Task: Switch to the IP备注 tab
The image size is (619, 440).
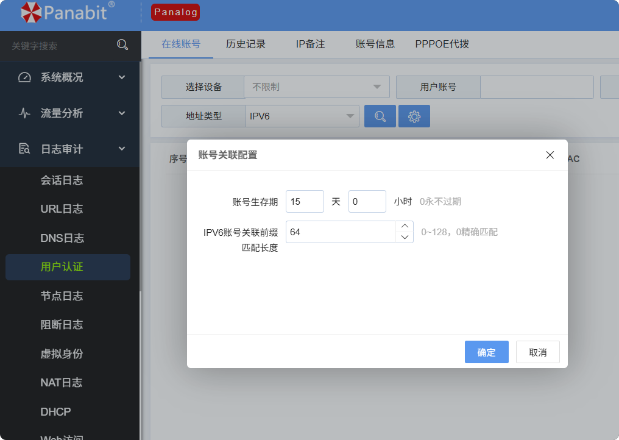Action: pyautogui.click(x=310, y=44)
